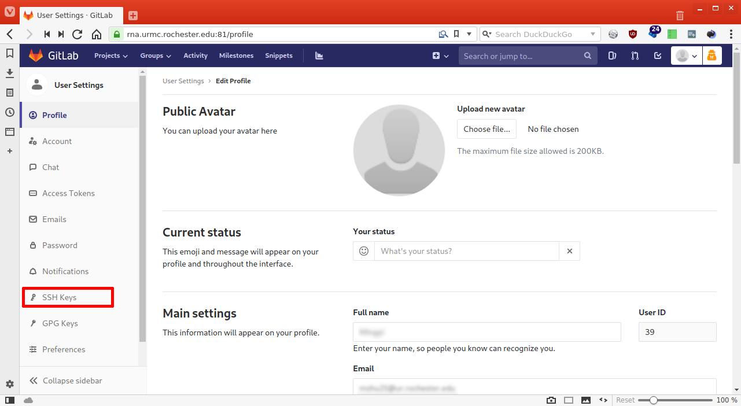The width and height of the screenshot is (741, 406).
Task: Click the merge requests icon in navbar
Action: click(x=635, y=56)
